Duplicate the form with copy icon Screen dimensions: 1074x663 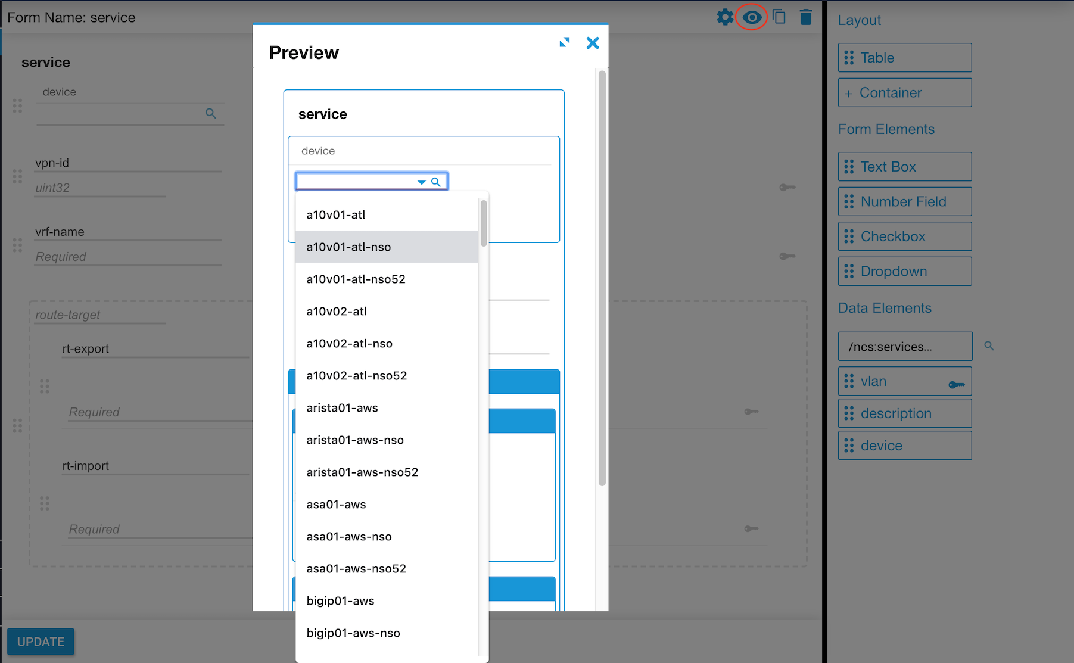779,17
